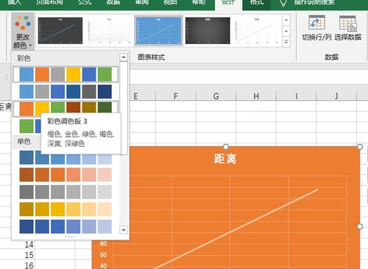Screen dimensions: 368x269
Task: Click the lightbulb tell-me icon
Action: click(x=283, y=3)
